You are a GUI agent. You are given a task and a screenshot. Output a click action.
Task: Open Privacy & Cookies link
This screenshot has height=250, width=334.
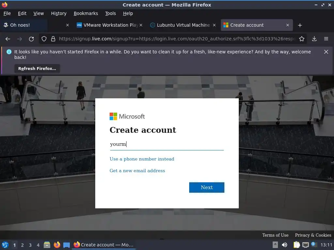tap(313, 235)
